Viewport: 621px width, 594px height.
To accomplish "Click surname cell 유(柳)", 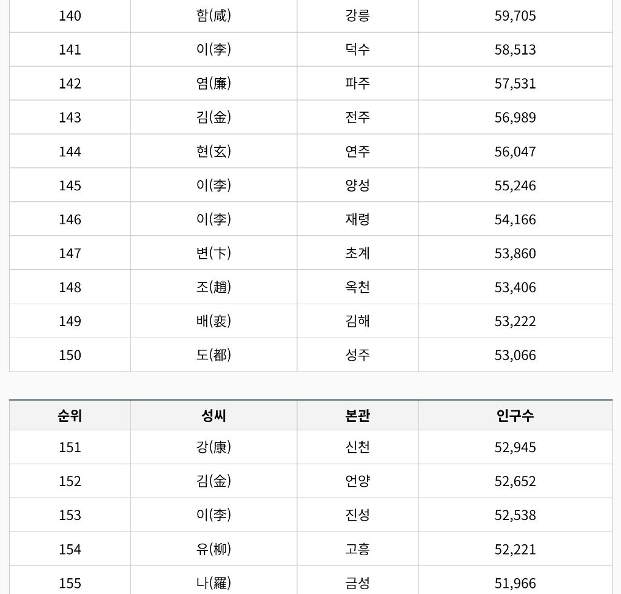I will coord(214,549).
